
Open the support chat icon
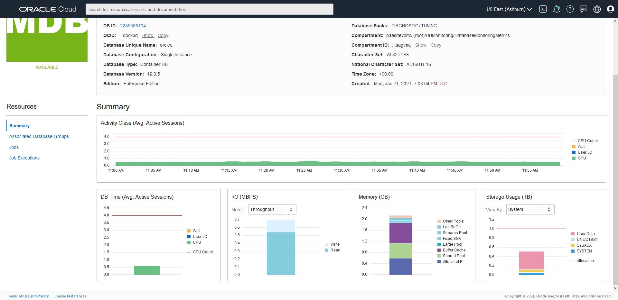point(584,9)
